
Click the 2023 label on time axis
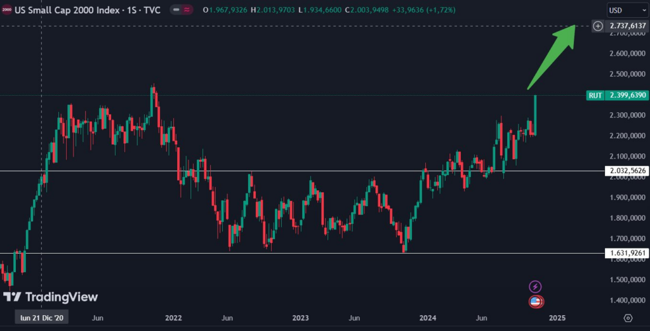pos(300,318)
